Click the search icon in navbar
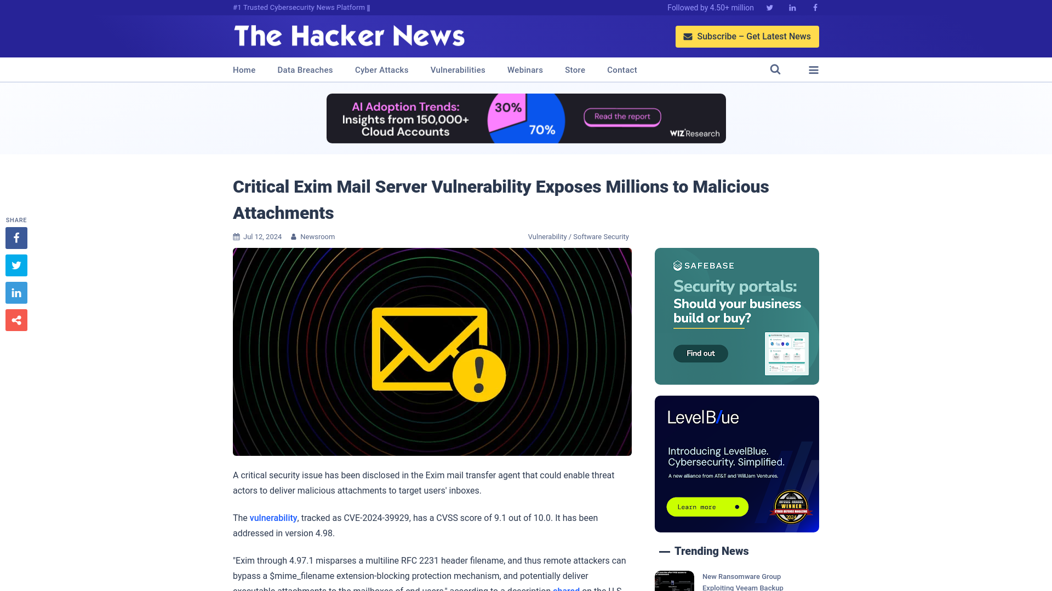The height and width of the screenshot is (591, 1052). tap(775, 69)
